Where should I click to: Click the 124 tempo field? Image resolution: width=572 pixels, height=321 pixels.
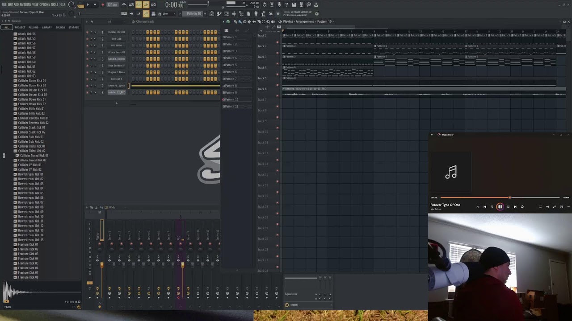click(x=112, y=4)
